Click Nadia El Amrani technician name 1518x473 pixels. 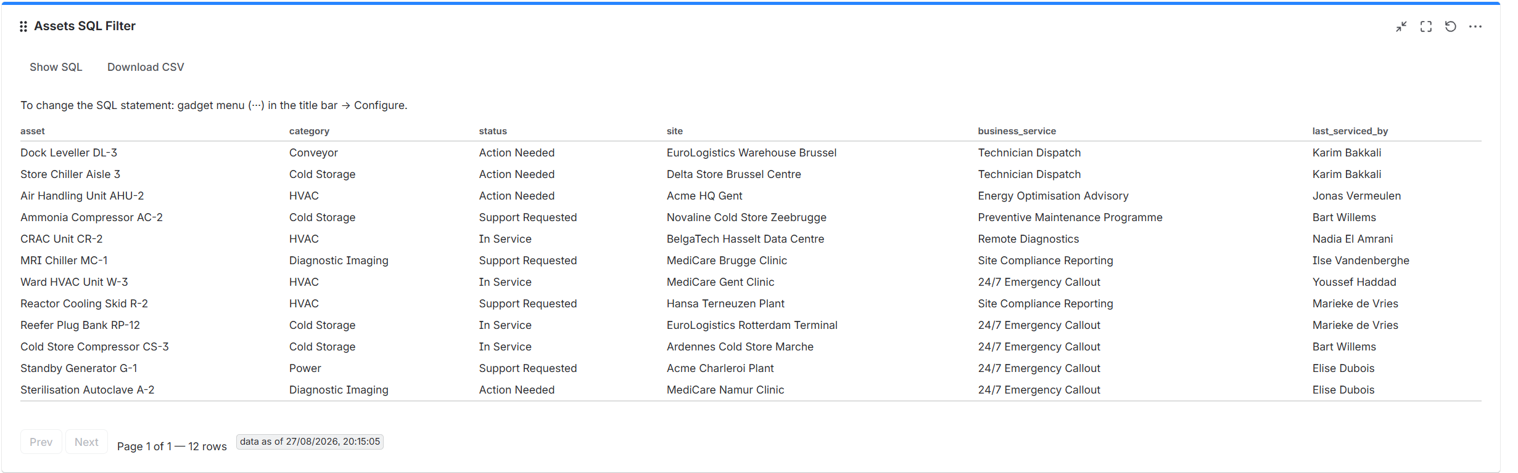(1353, 239)
